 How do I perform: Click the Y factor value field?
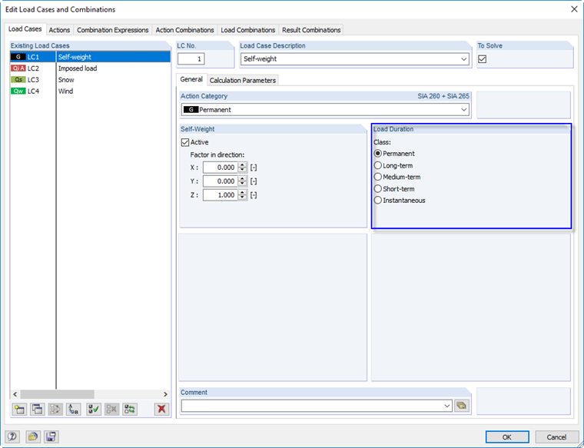(x=221, y=181)
